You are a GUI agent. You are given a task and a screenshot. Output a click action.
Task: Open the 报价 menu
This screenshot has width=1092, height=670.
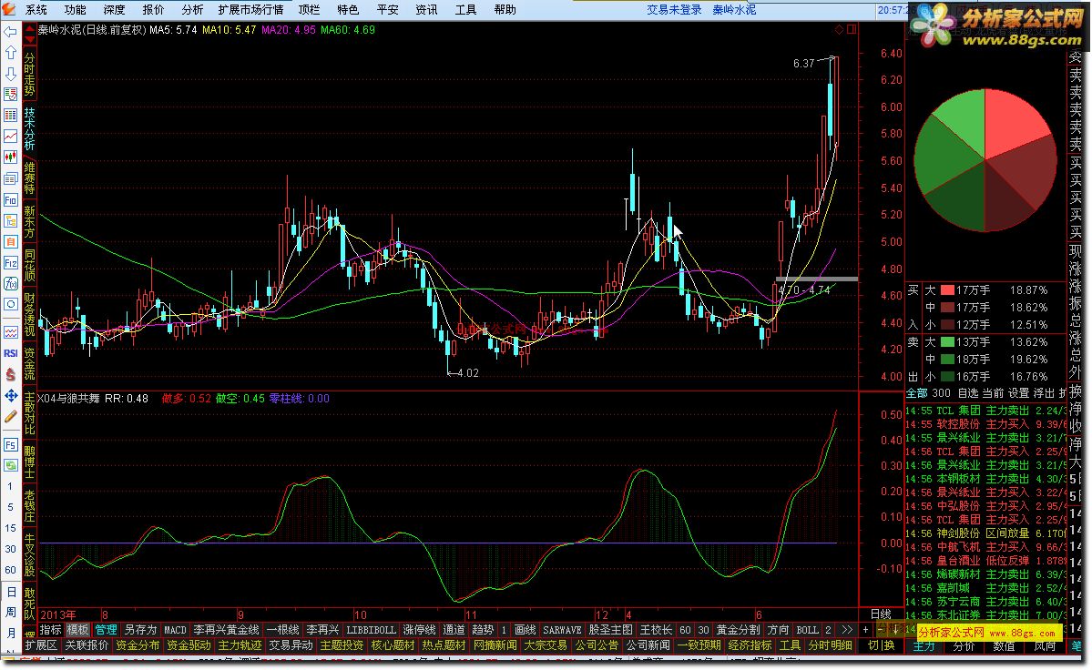[153, 10]
